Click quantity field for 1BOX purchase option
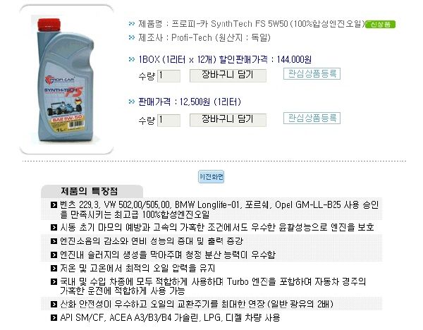The image size is (423, 330). [168, 76]
